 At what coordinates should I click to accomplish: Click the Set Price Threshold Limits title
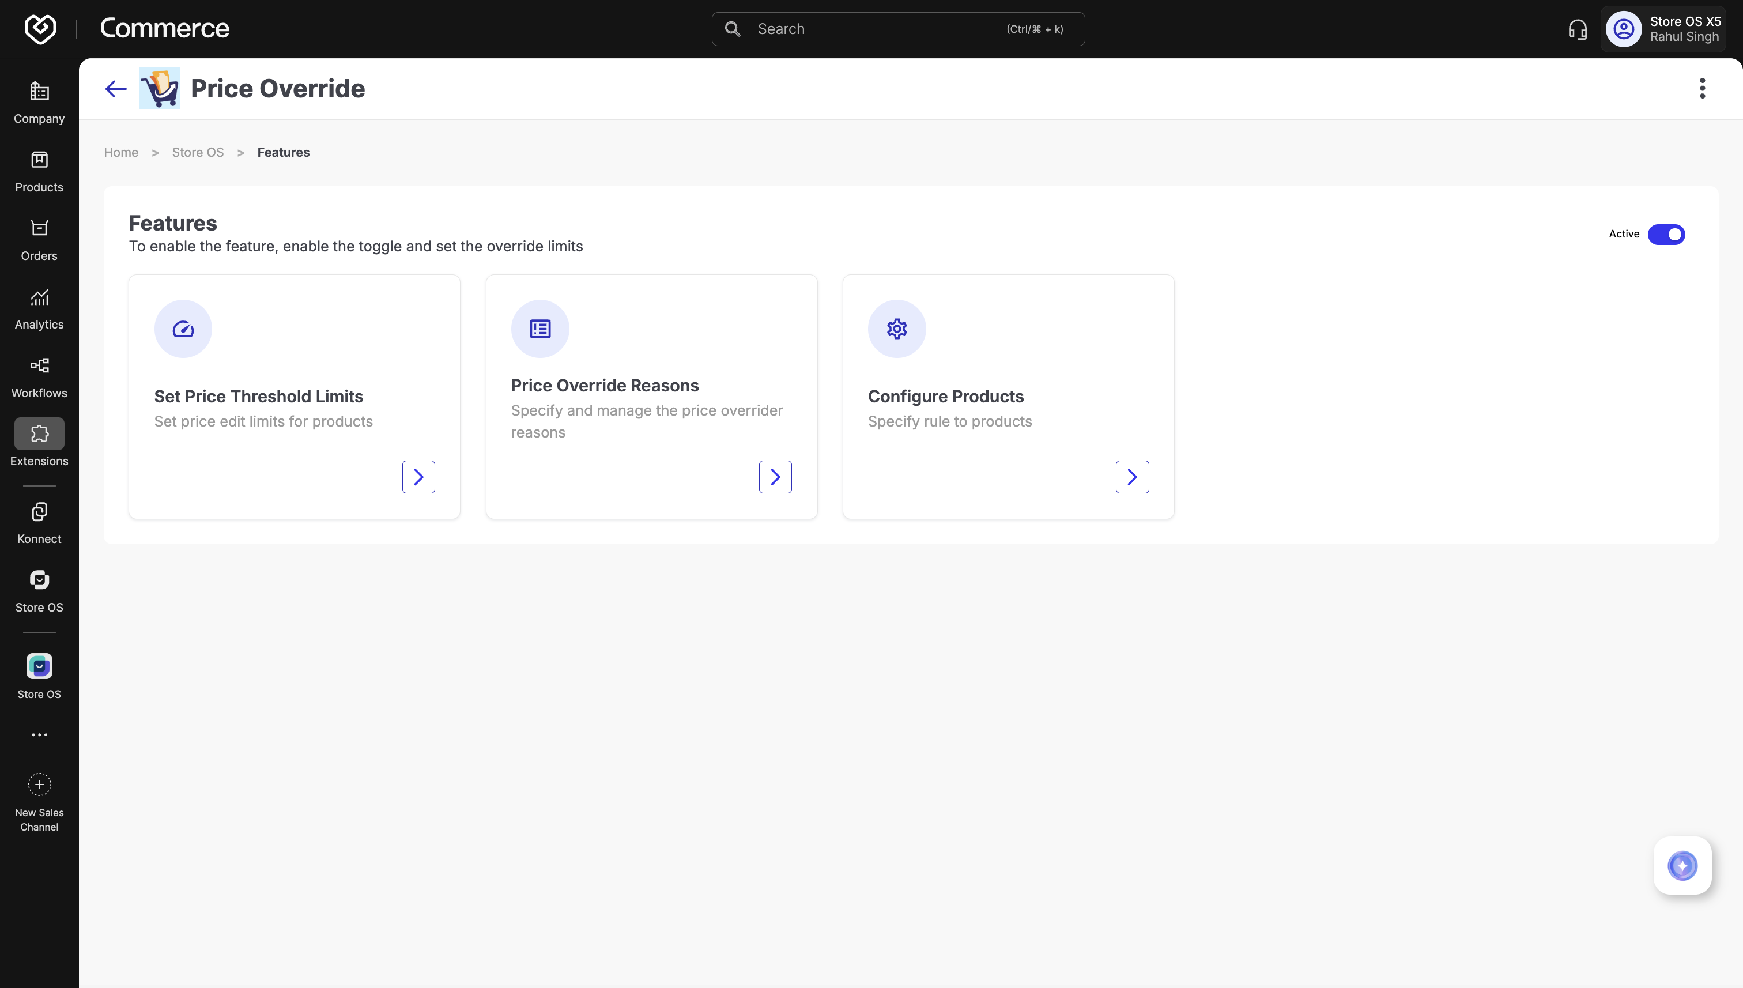(x=258, y=396)
